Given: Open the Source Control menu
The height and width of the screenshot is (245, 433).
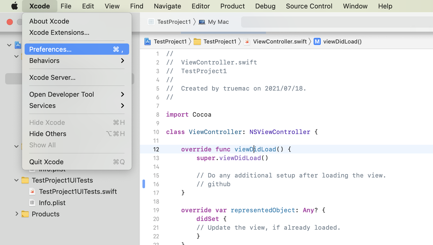Looking at the screenshot, I should point(309,6).
